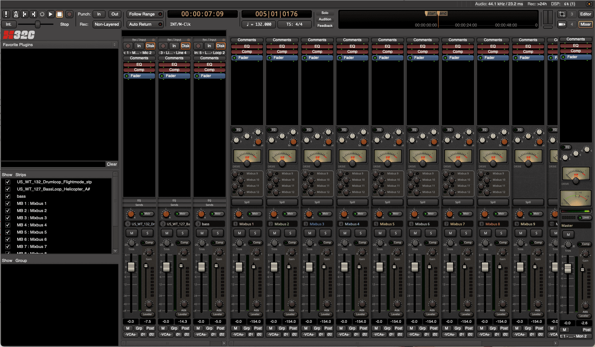Uncheck MB 7 : Mixbus 7 checkbox

pos(8,246)
